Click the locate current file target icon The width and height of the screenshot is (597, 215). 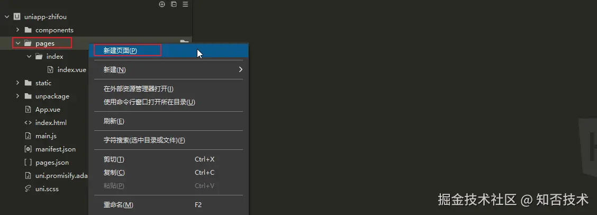[x=162, y=4]
